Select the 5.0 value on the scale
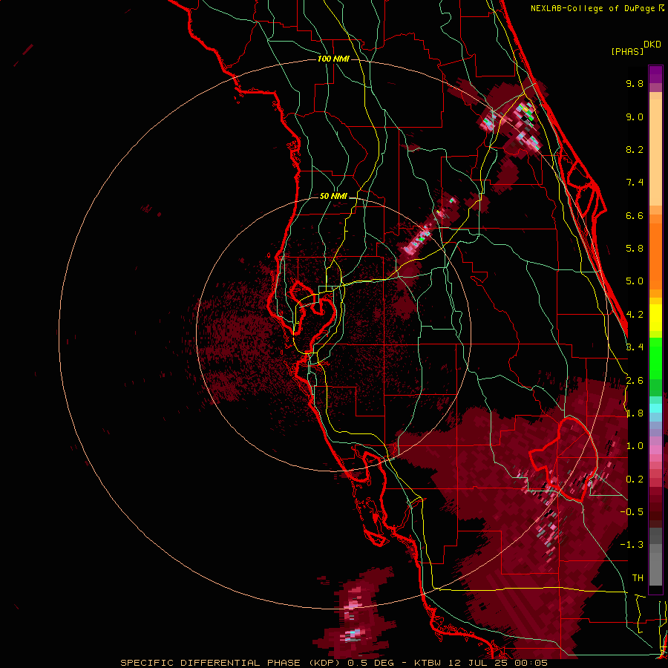Image resolution: width=668 pixels, height=668 pixels. click(x=635, y=281)
